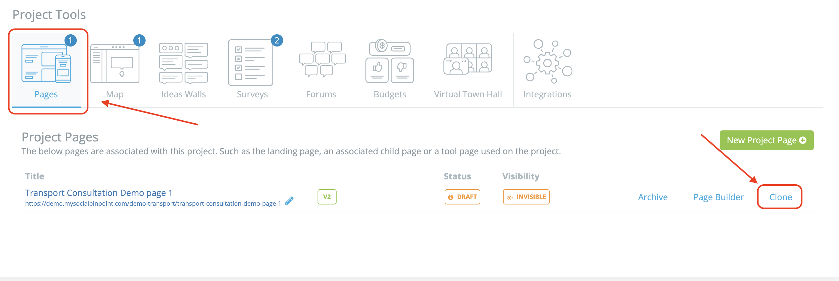The height and width of the screenshot is (281, 839).
Task: Click the Visibility column header
Action: tap(521, 176)
